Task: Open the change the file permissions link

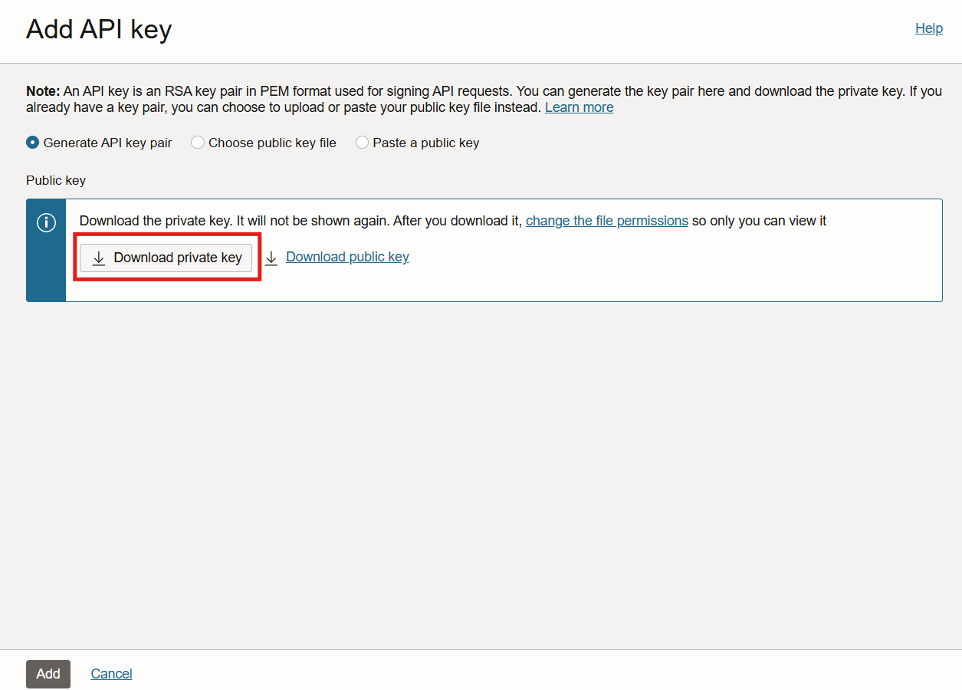Action: tap(606, 221)
